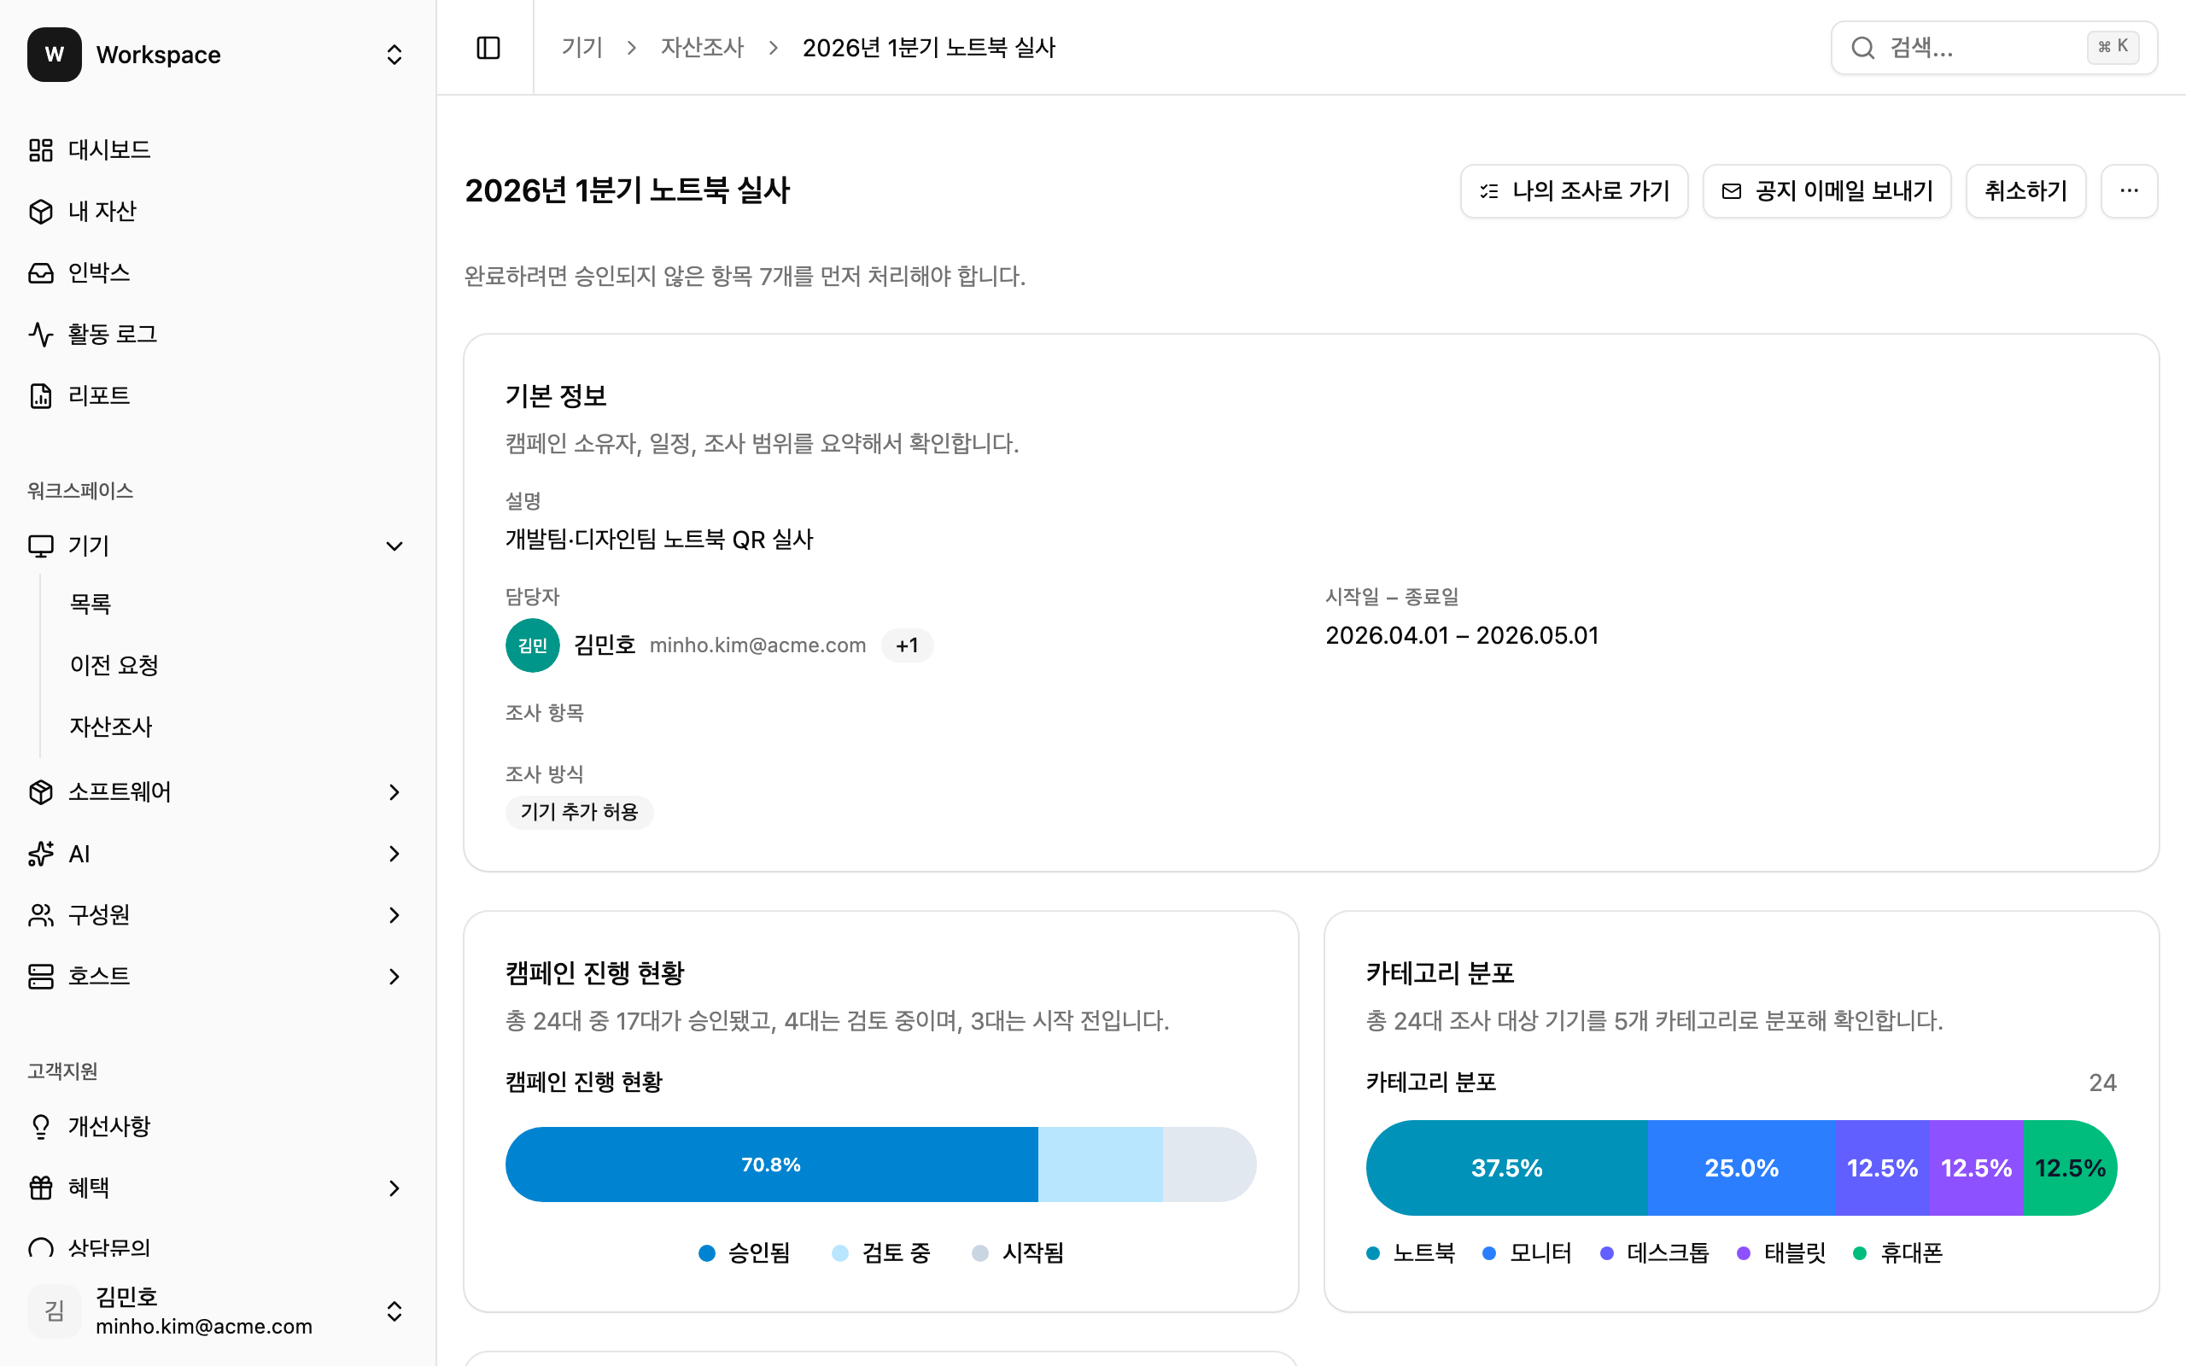Open 내 자산 box icon

(x=41, y=212)
